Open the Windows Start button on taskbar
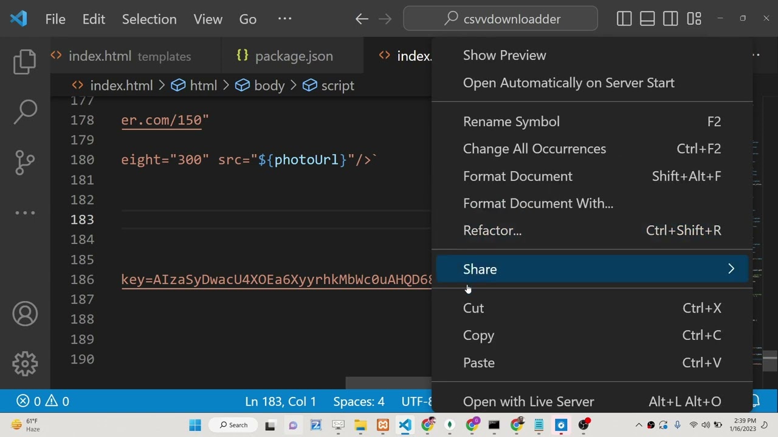 pyautogui.click(x=195, y=425)
